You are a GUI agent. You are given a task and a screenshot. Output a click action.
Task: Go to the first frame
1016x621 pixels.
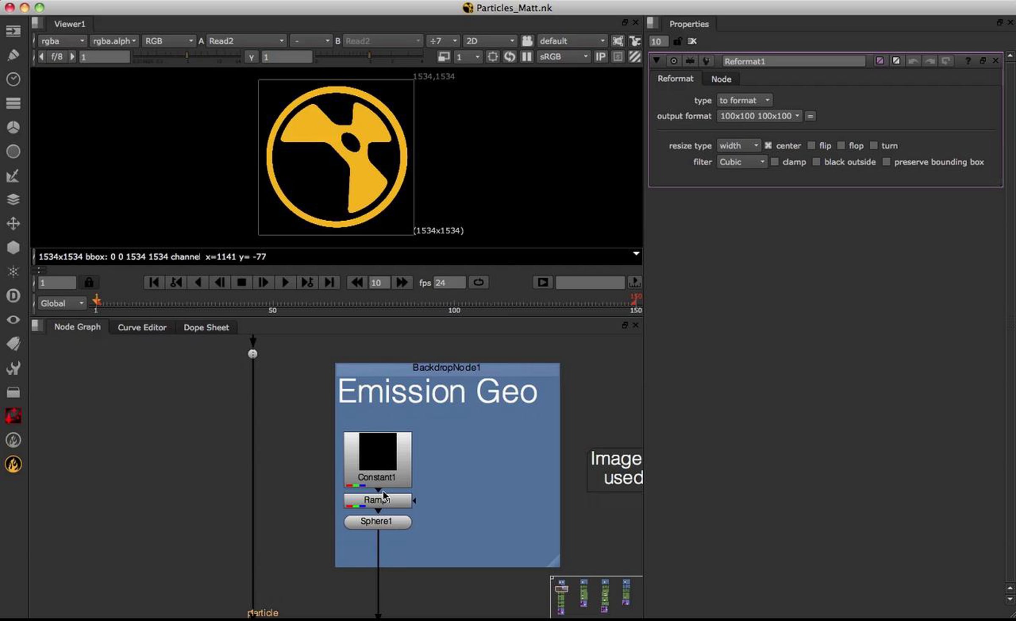point(154,283)
